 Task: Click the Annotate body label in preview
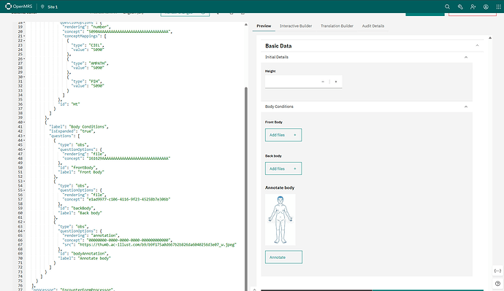[x=280, y=187]
